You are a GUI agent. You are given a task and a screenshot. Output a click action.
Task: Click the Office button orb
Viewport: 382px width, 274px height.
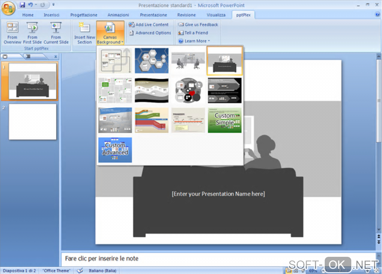point(8,8)
